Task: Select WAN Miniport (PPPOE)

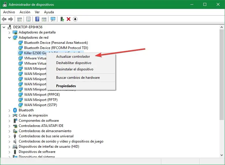Action: tap(42, 95)
